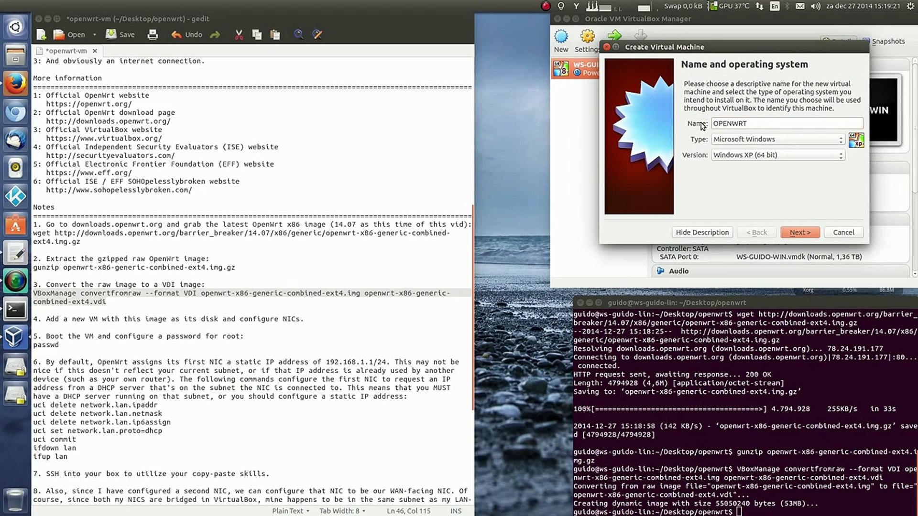Open find and replace tool
The width and height of the screenshot is (918, 516).
click(x=317, y=34)
